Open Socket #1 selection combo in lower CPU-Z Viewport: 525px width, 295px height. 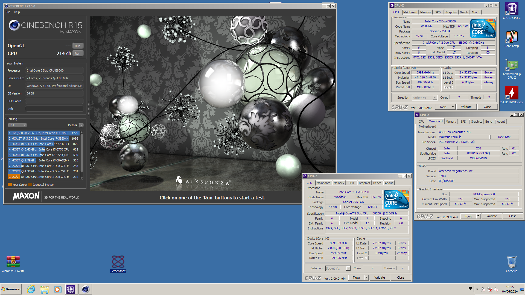click(338, 268)
